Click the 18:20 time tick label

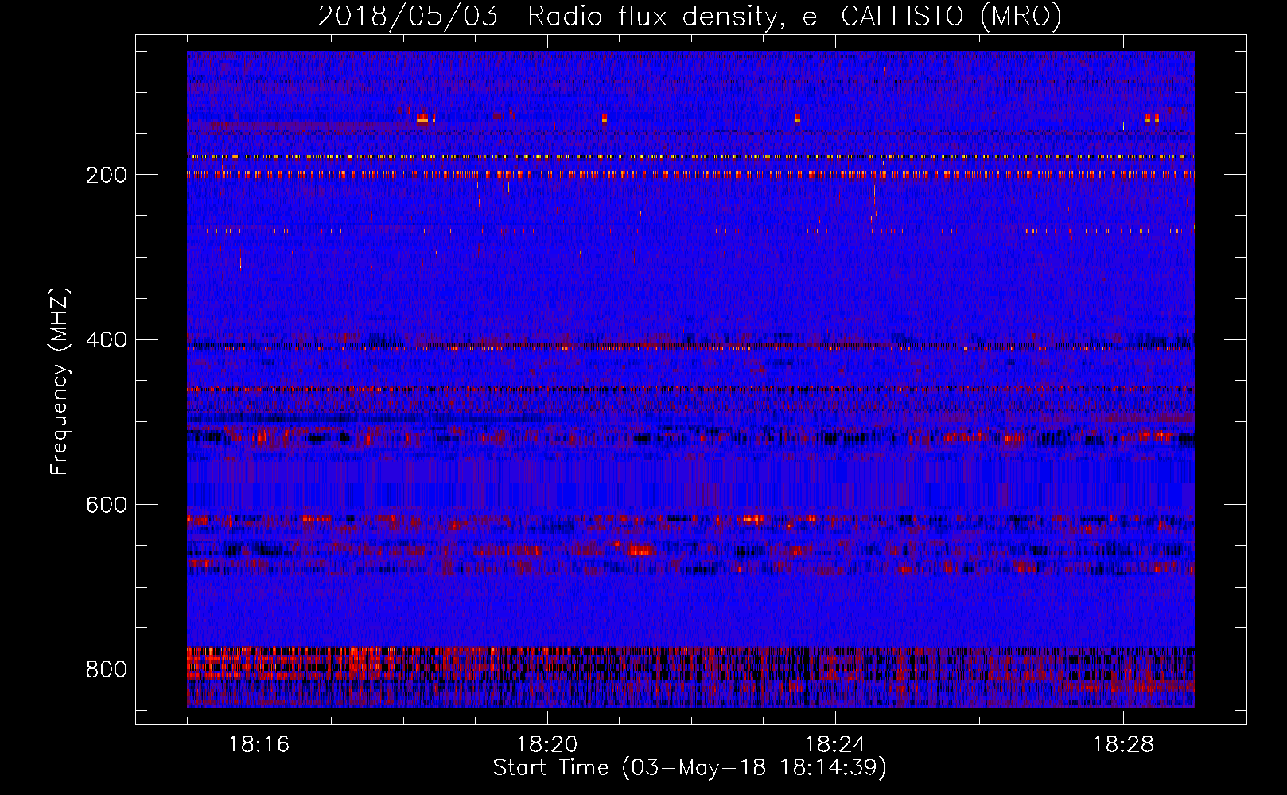pos(546,745)
